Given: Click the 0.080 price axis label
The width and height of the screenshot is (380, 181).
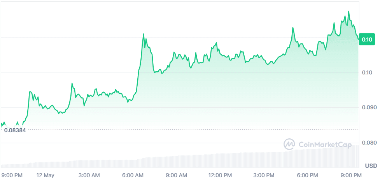Looking at the screenshot, I should point(369,143).
